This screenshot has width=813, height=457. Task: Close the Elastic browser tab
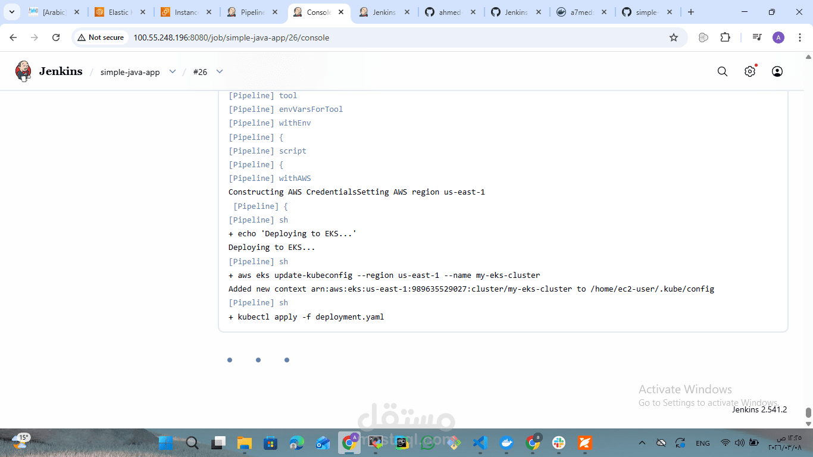pos(142,12)
